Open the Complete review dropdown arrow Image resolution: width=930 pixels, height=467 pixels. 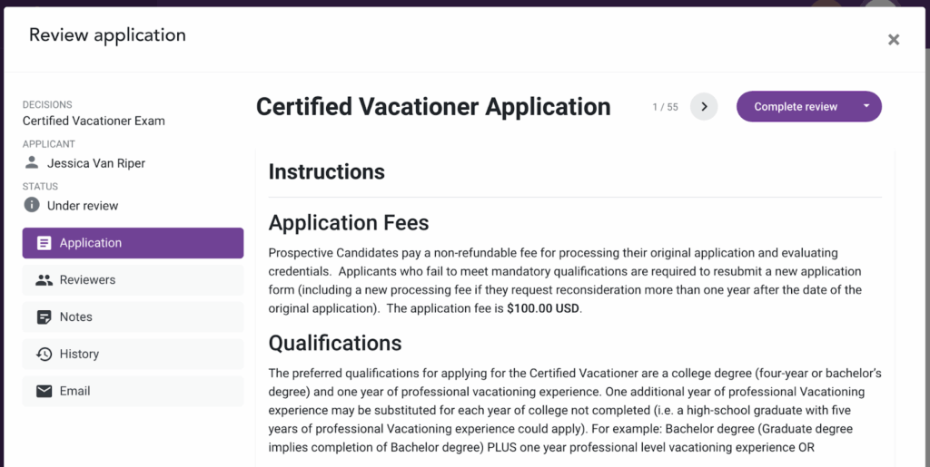pos(866,106)
